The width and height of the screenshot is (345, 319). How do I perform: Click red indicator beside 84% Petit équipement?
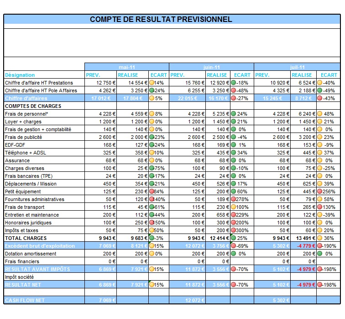(x=152, y=191)
